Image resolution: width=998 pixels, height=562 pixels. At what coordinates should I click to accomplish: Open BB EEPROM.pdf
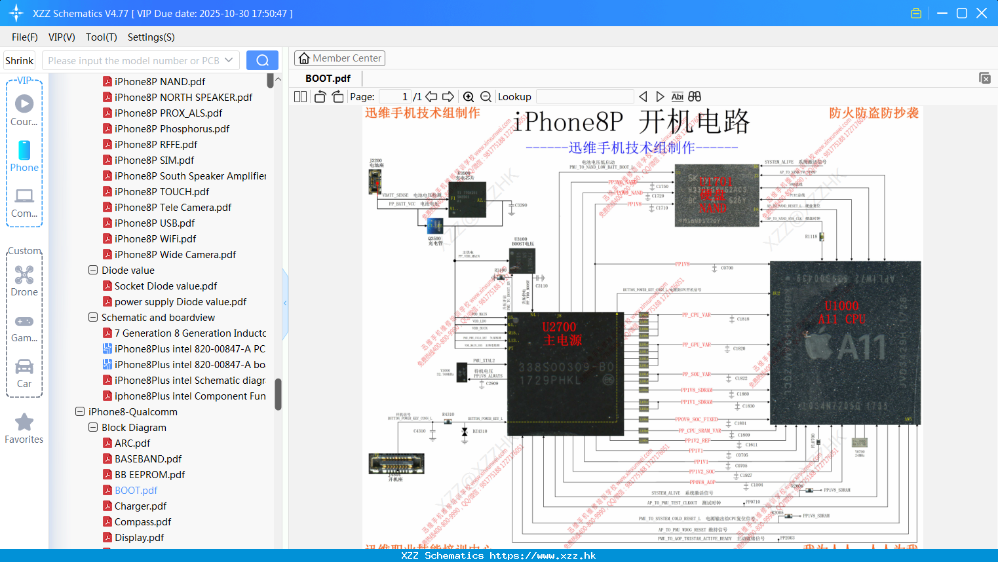pyautogui.click(x=149, y=474)
